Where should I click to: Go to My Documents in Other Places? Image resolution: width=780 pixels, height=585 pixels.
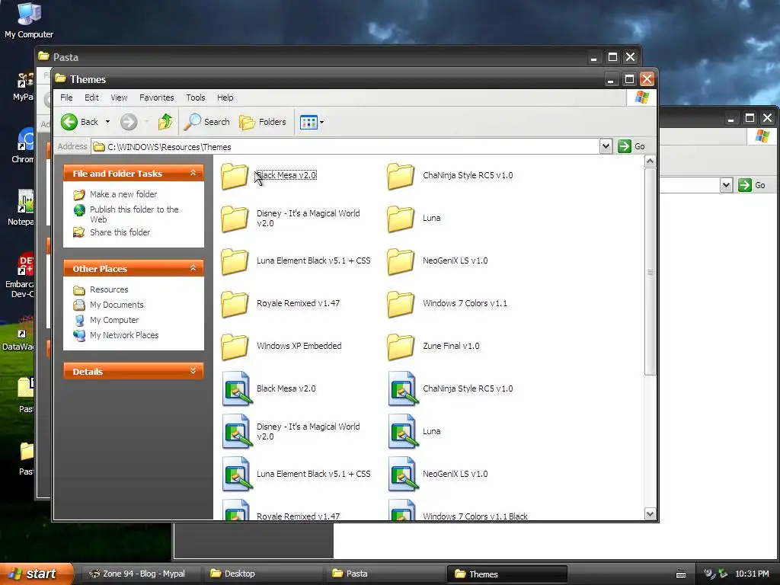(117, 305)
